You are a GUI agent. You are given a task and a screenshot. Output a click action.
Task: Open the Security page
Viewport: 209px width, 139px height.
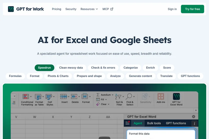coord(71,9)
